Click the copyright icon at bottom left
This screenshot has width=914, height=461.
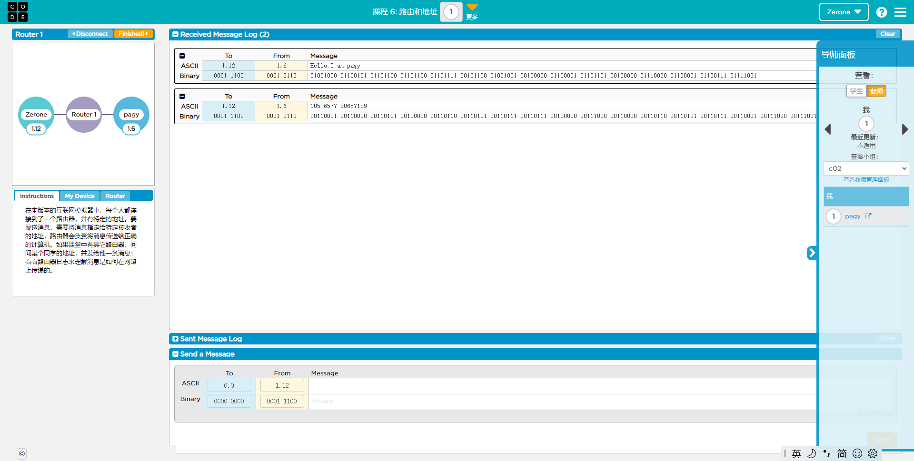(x=21, y=453)
